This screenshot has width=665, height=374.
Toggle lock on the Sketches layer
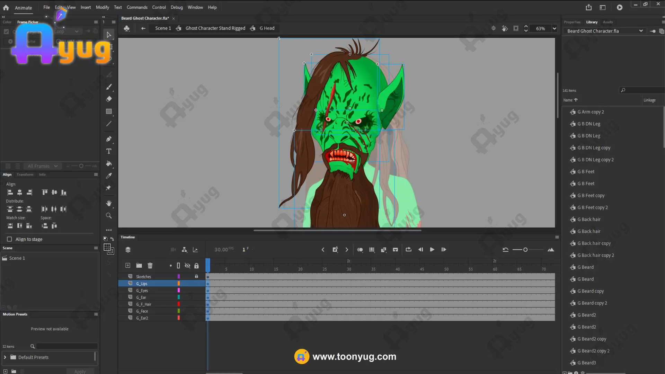(196, 276)
